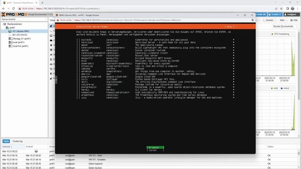This screenshot has width=301, height=169.
Task: Click the Erstelle VM button
Action: (x=261, y=15)
